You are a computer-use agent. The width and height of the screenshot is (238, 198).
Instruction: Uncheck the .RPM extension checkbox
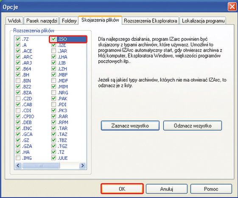click(x=53, y=122)
